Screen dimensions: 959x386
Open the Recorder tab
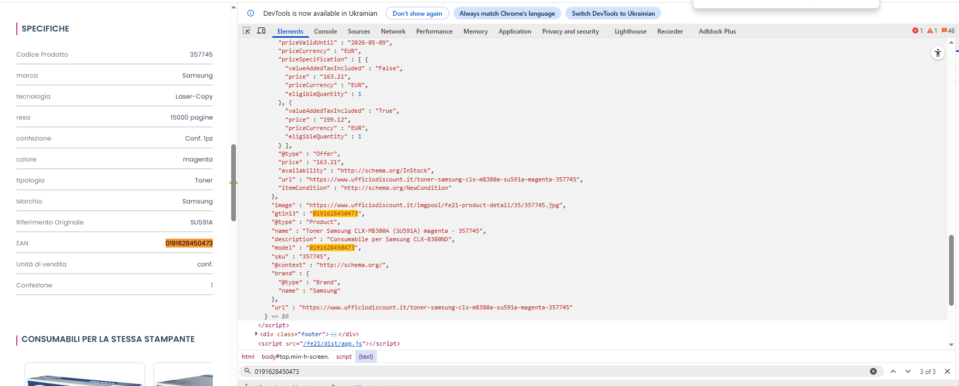(670, 31)
